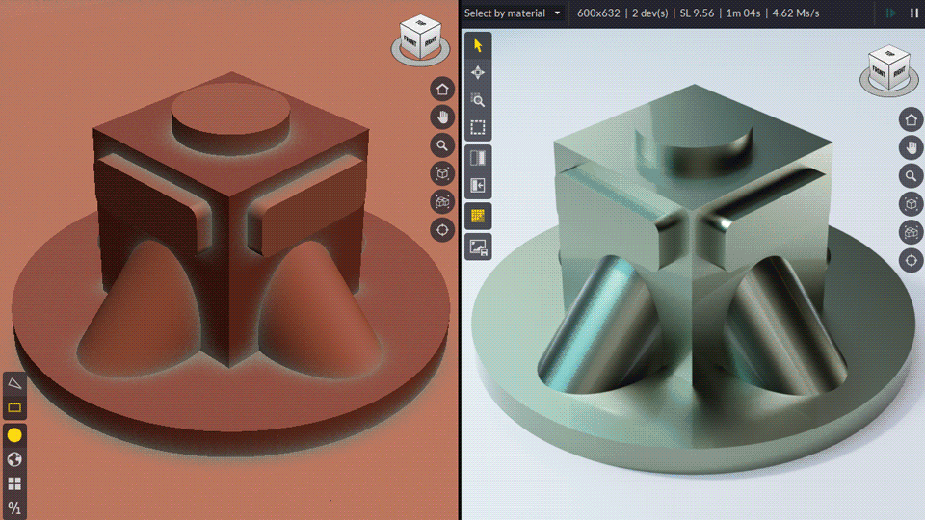This screenshot has height=520, width=925.
Task: Pause the rendering
Action: (x=913, y=13)
